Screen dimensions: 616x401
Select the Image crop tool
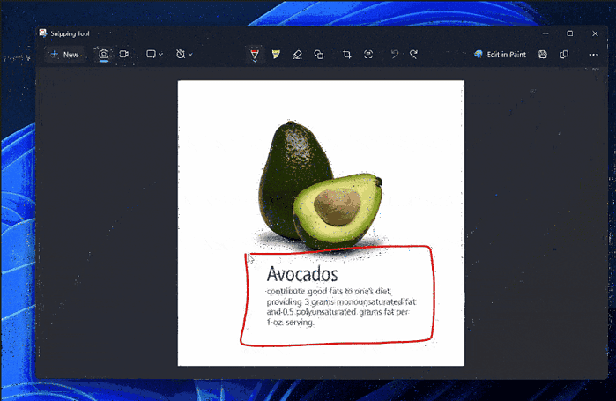point(346,54)
